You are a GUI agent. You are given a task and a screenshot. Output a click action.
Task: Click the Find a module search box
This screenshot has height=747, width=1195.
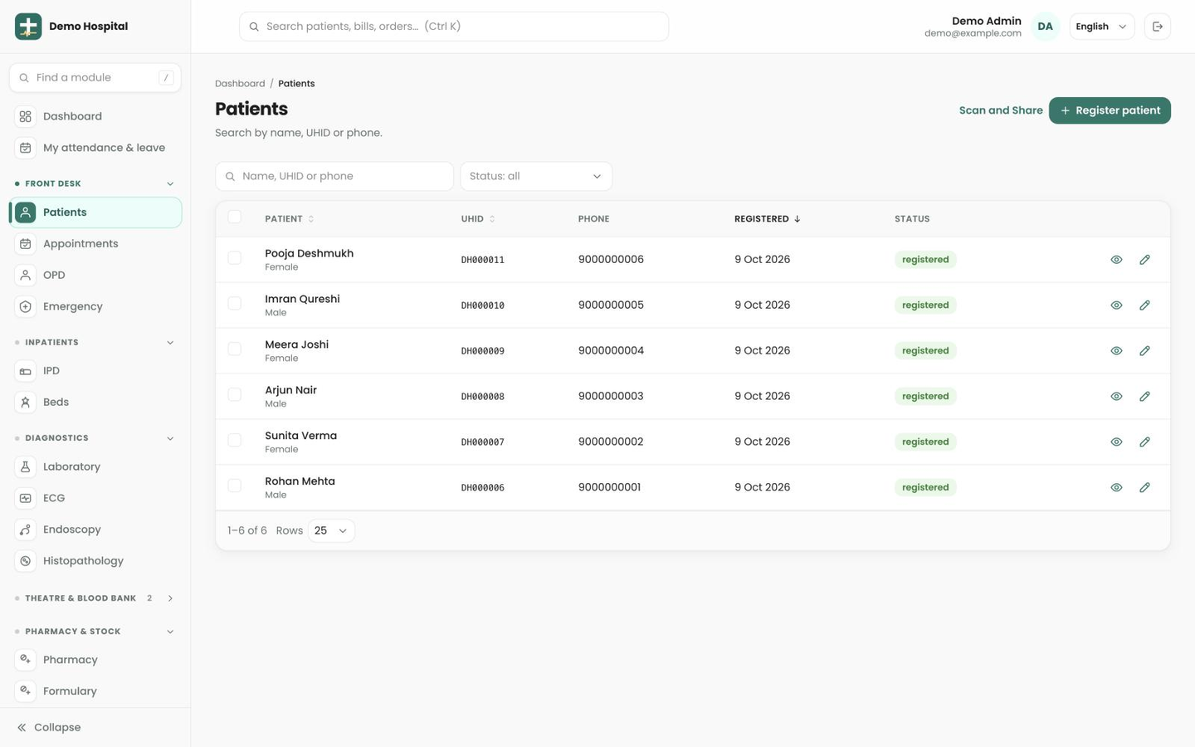[95, 78]
